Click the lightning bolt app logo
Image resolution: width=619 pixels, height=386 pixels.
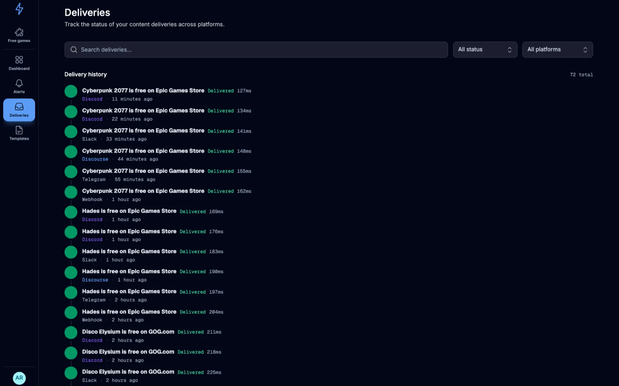pyautogui.click(x=19, y=9)
